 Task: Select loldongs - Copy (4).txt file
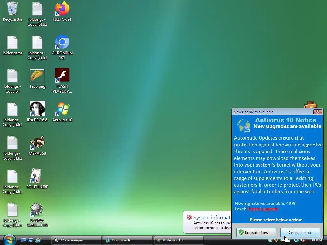(x=12, y=182)
